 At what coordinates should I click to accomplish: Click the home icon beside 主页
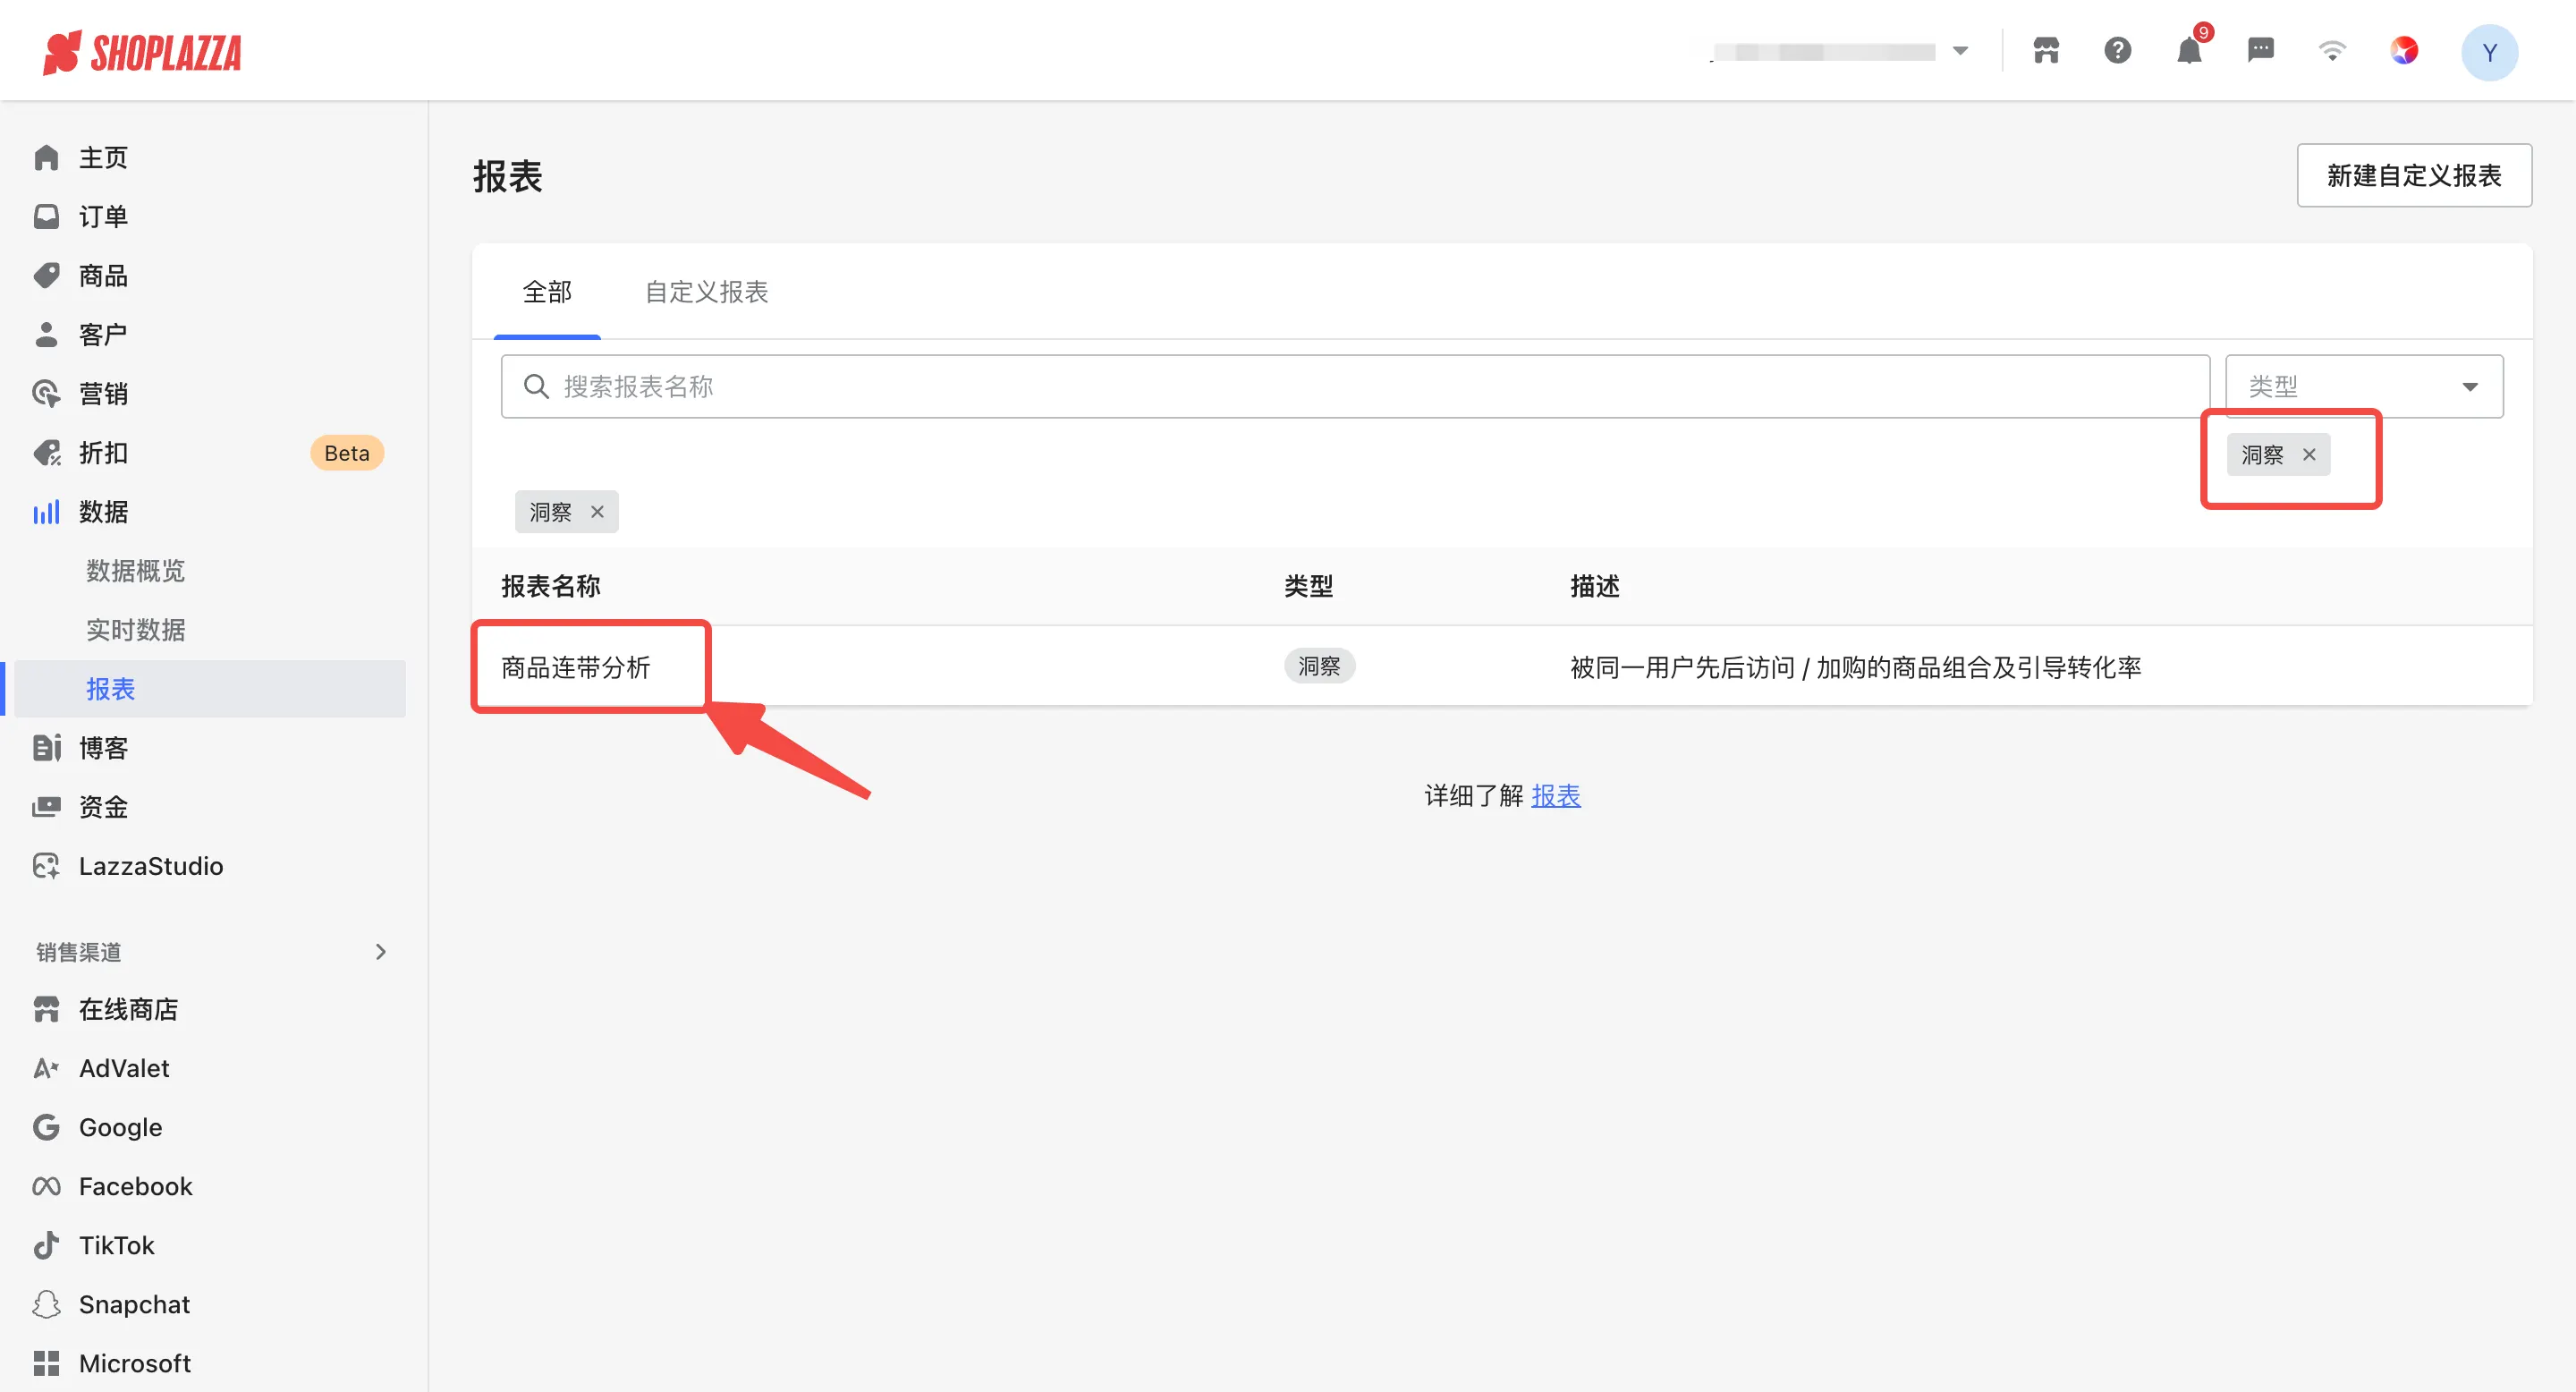46,158
